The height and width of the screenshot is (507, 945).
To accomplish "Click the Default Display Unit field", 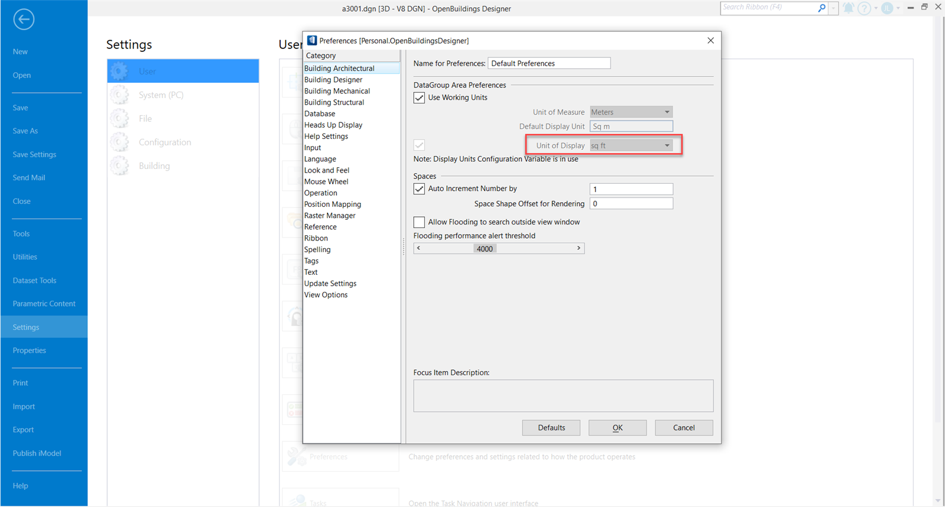I will click(x=631, y=126).
